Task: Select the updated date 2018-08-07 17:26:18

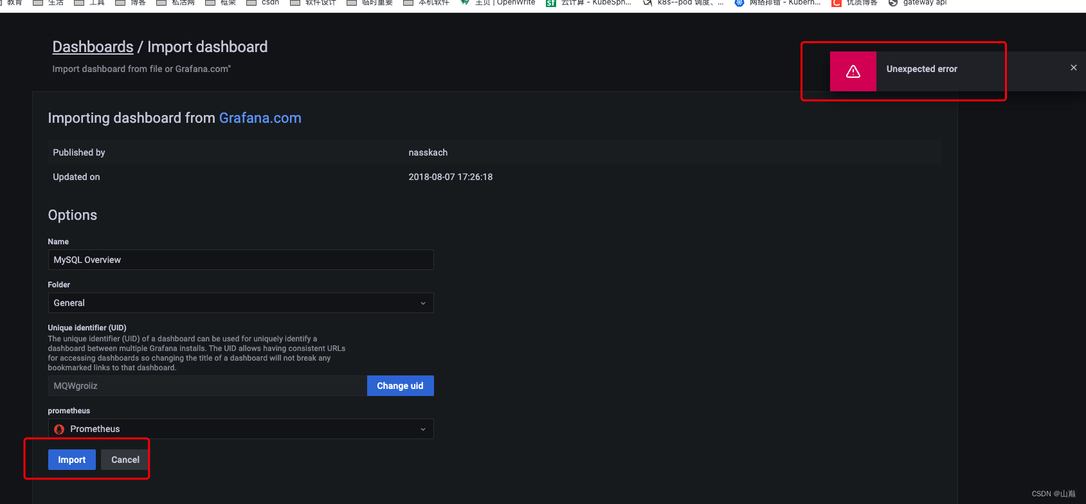Action: [451, 177]
